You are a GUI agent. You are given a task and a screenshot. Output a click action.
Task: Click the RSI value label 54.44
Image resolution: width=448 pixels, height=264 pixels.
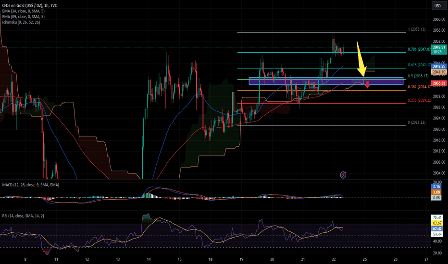[437, 234]
